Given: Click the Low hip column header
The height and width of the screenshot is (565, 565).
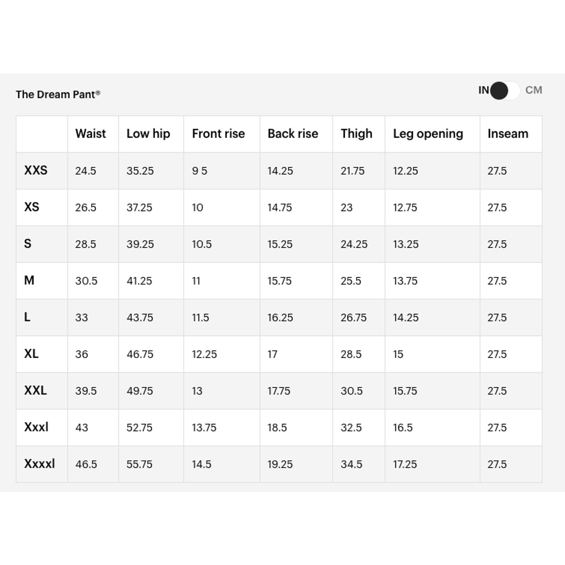Looking at the screenshot, I should (x=148, y=134).
